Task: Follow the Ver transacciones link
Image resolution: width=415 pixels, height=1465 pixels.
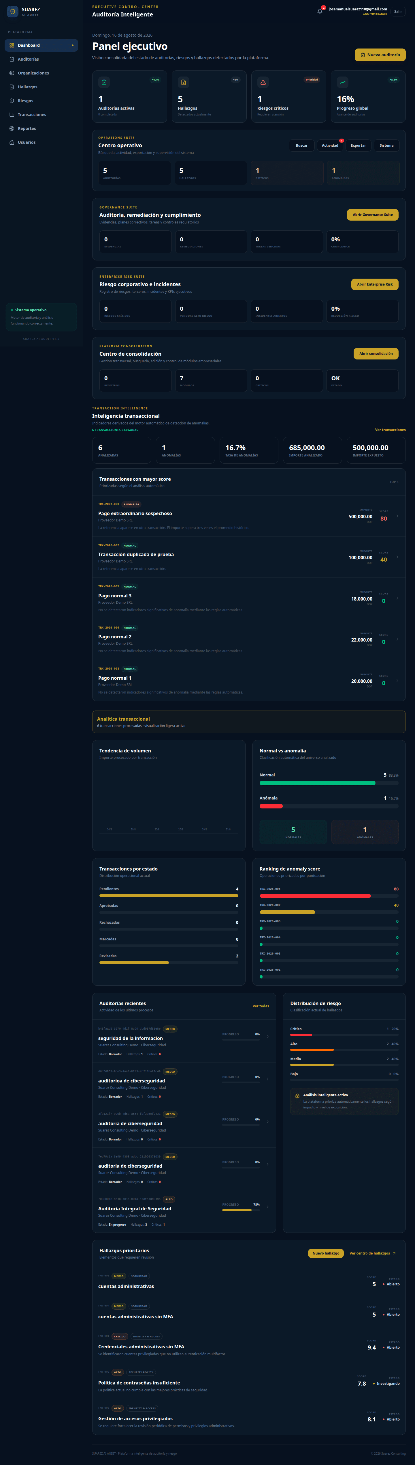Action: pos(390,430)
